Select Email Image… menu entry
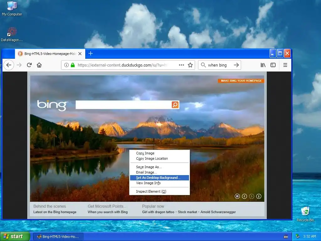321x241 pixels. tap(160, 172)
